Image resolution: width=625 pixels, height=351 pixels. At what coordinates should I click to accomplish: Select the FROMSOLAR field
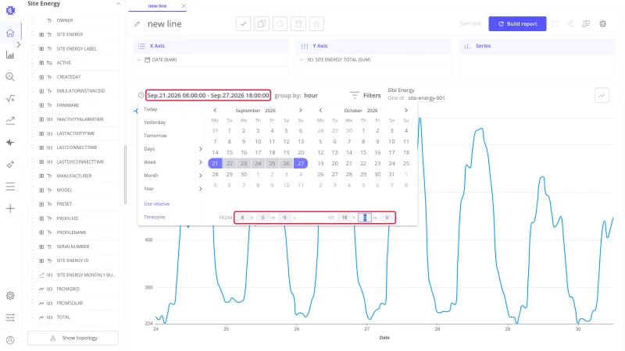(x=70, y=303)
